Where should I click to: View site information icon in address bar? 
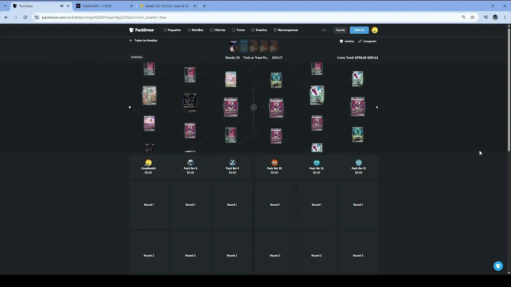pyautogui.click(x=37, y=18)
